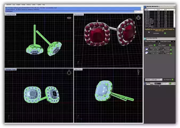Select the Perspective viewport label
Viewport: 180px width, 128px height.
click(x=79, y=15)
